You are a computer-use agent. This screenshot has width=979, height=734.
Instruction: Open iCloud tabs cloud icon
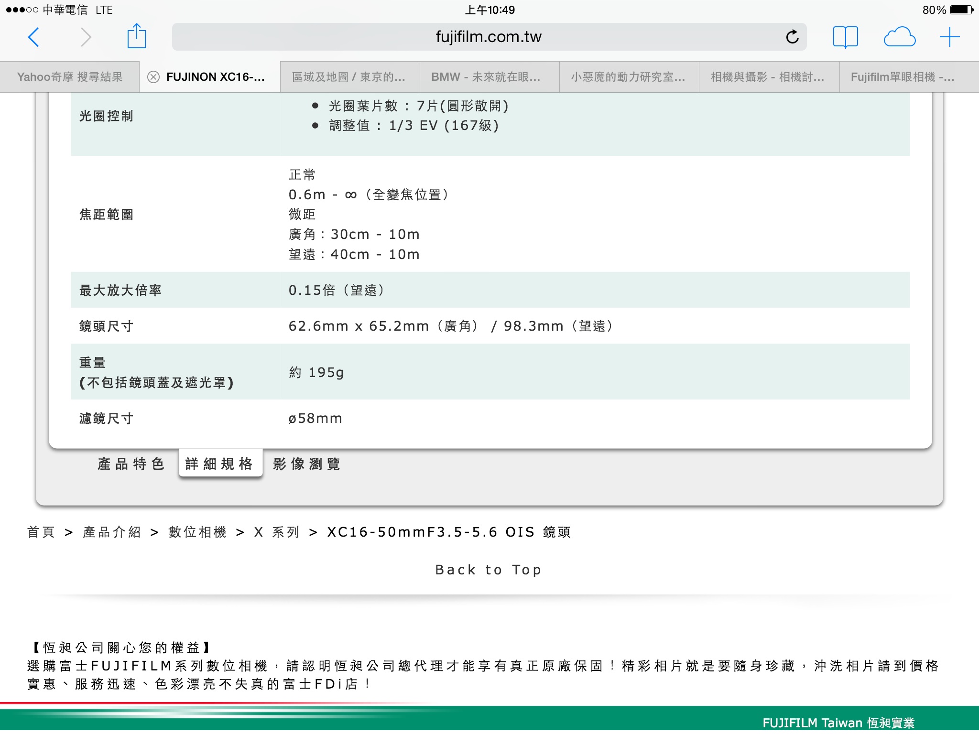tap(899, 37)
